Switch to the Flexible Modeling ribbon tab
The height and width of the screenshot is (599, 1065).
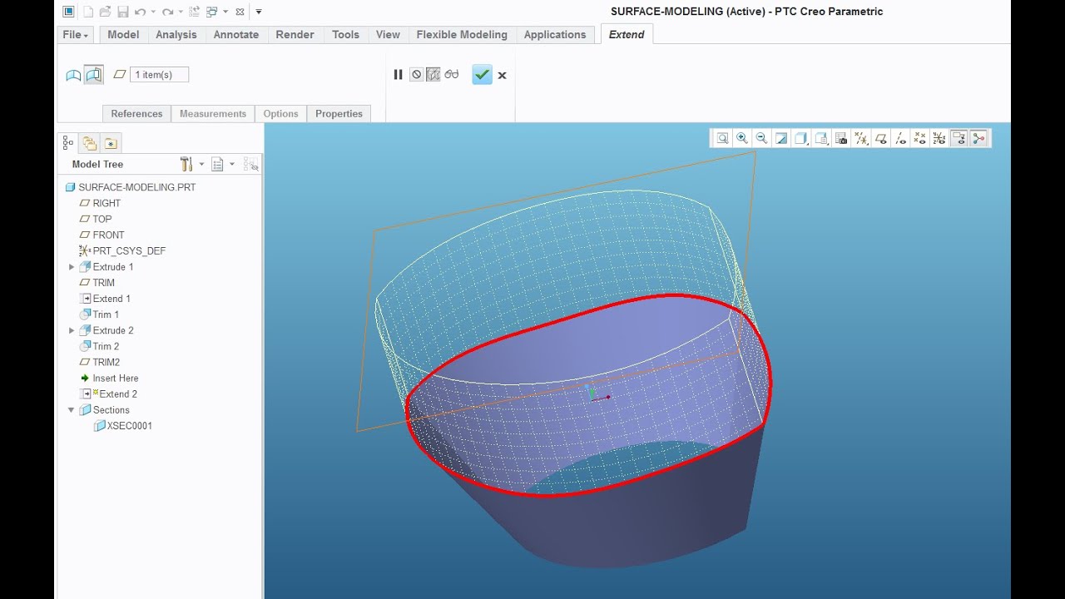[462, 35]
